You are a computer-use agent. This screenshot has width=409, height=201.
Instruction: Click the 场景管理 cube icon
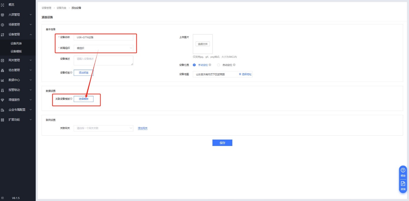click(x=3, y=25)
